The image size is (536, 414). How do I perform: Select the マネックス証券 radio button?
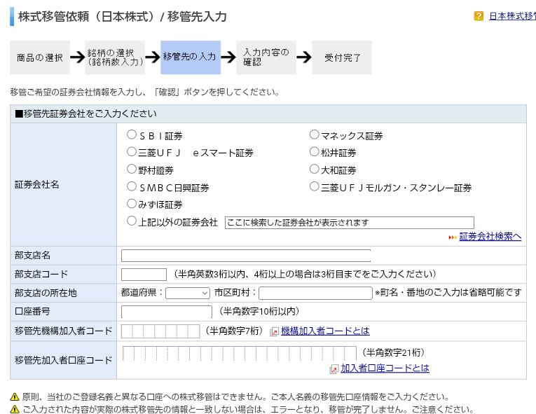(315, 134)
